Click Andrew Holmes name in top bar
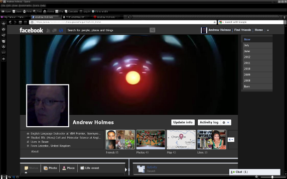 tap(219, 30)
